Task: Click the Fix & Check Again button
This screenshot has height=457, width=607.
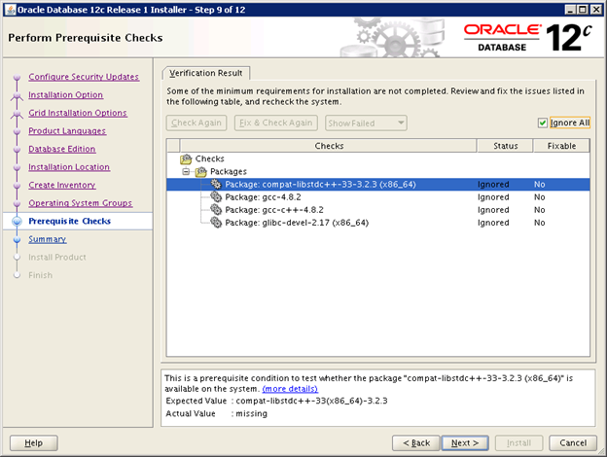Action: [276, 123]
